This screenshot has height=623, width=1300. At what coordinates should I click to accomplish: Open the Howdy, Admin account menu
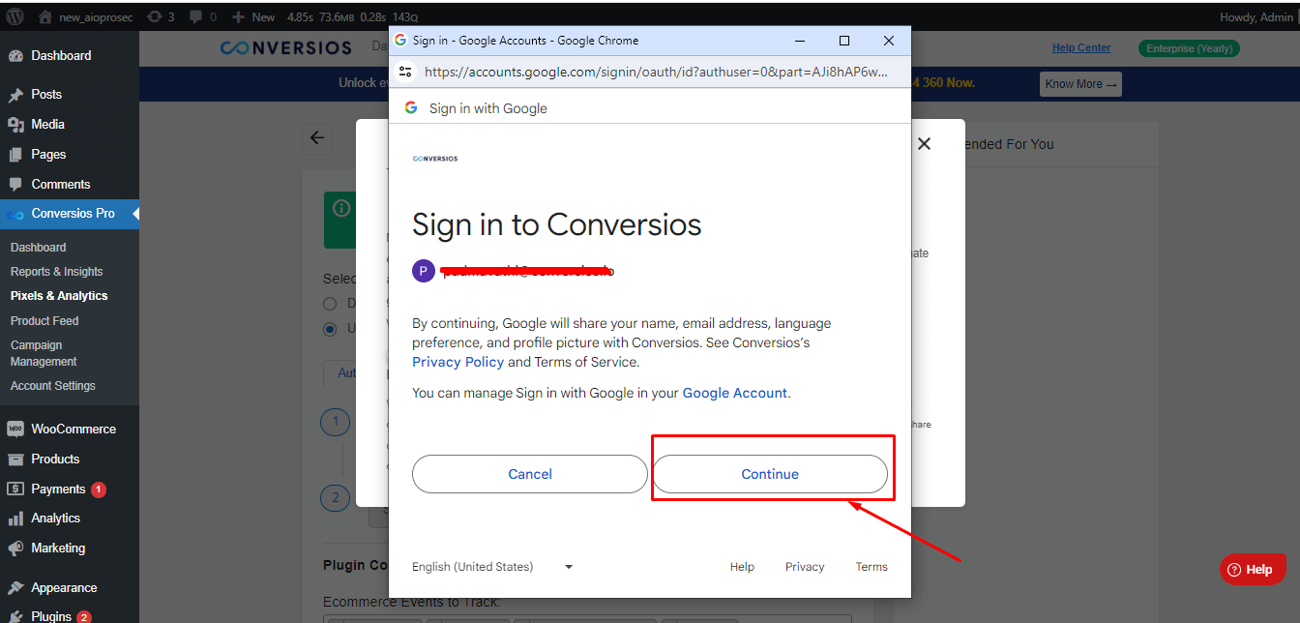click(1256, 16)
